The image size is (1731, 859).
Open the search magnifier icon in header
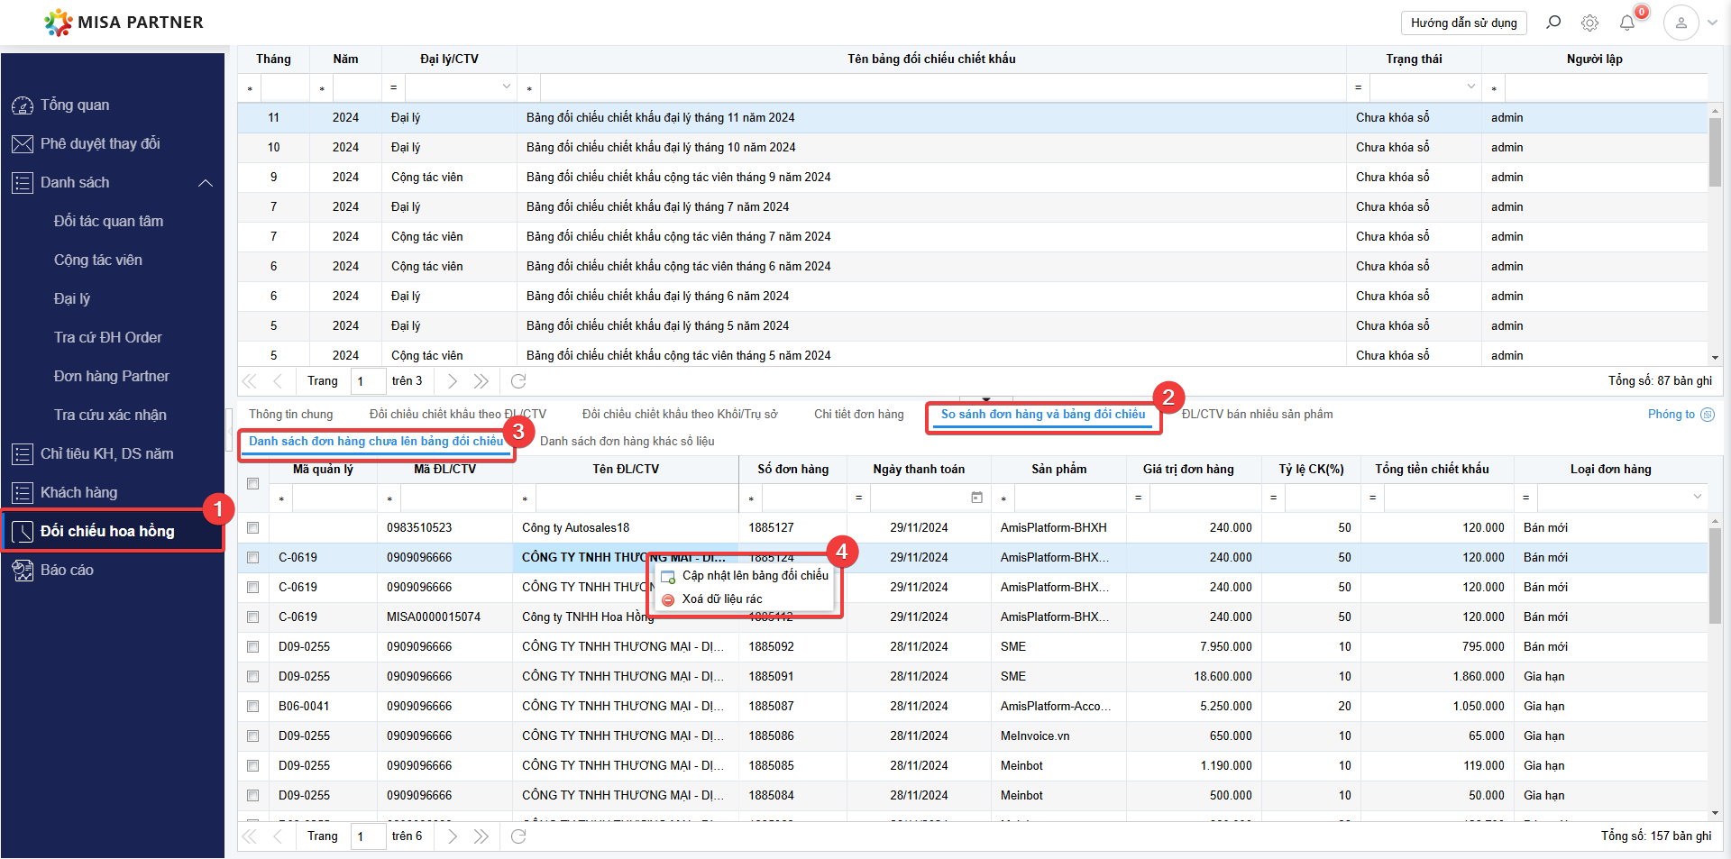[x=1553, y=23]
